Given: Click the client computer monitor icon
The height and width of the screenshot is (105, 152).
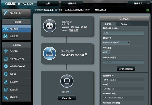Looking at the screenshot, I should [x=67, y=81].
